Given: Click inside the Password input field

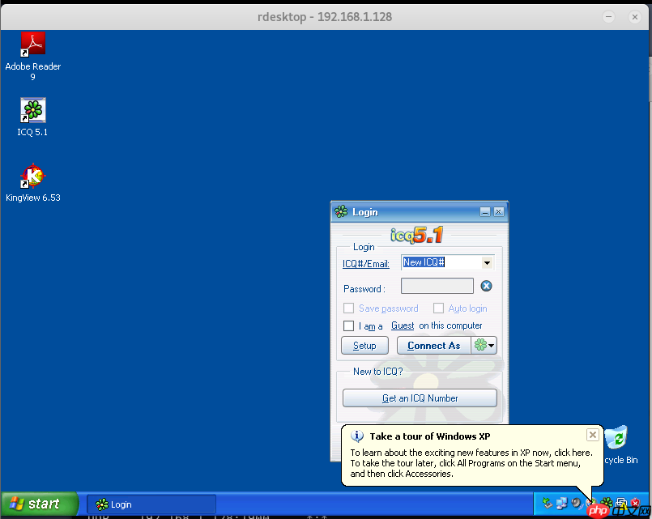Looking at the screenshot, I should click(437, 286).
